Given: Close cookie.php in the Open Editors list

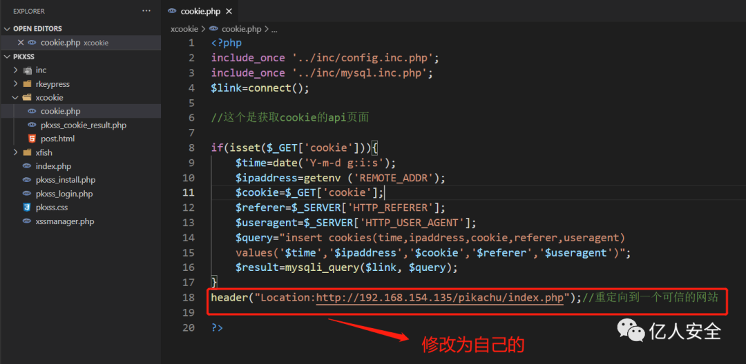Looking at the screenshot, I should [x=21, y=42].
